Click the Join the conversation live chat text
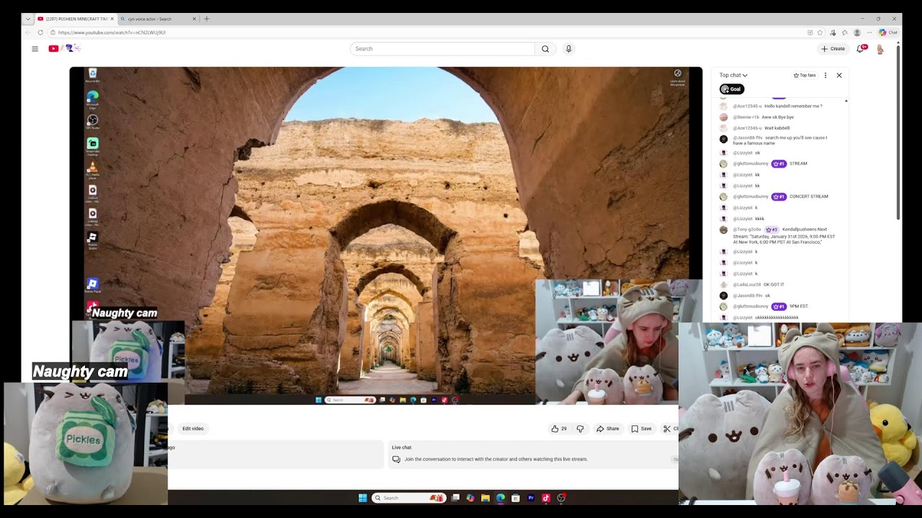This screenshot has height=518, width=922. (496, 459)
